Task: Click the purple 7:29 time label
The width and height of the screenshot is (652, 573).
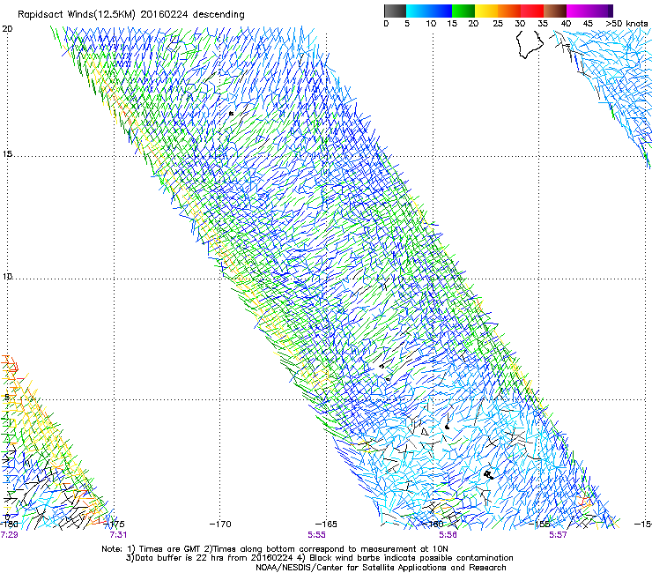Action: 9,535
